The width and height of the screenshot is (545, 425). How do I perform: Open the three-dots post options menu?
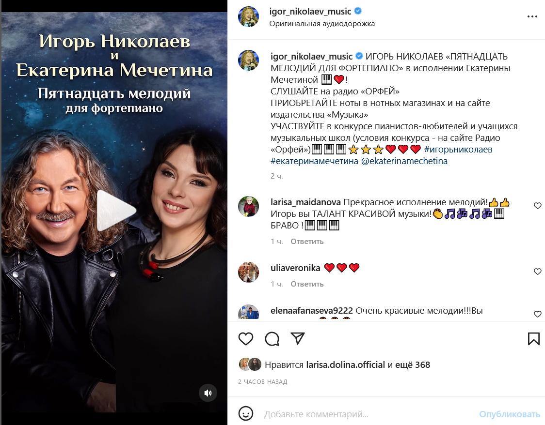pos(532,16)
